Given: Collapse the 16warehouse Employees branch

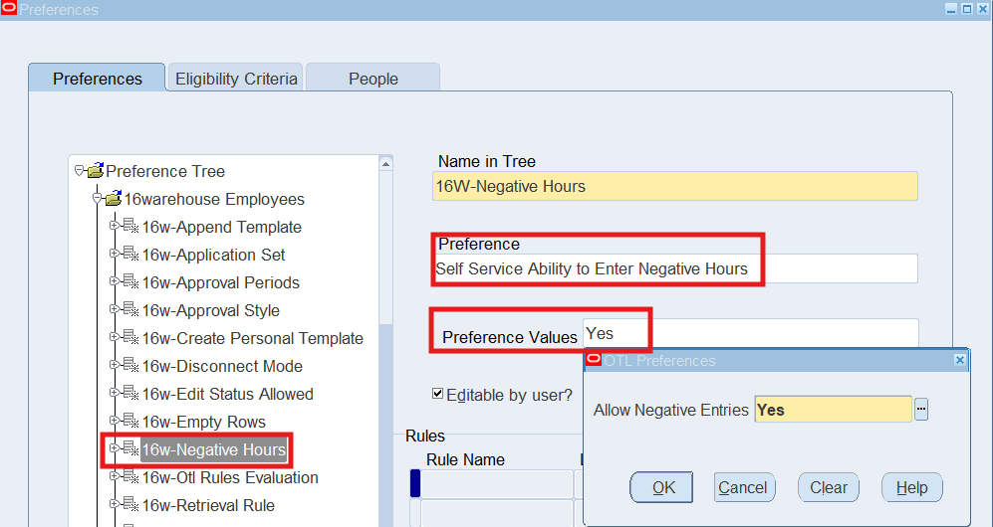Looking at the screenshot, I should 98,199.
